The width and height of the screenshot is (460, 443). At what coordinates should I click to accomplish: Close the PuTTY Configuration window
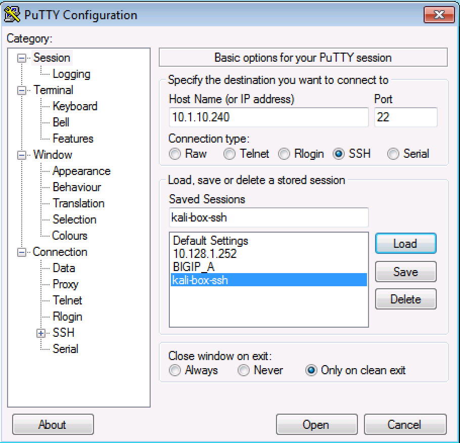tap(439, 14)
